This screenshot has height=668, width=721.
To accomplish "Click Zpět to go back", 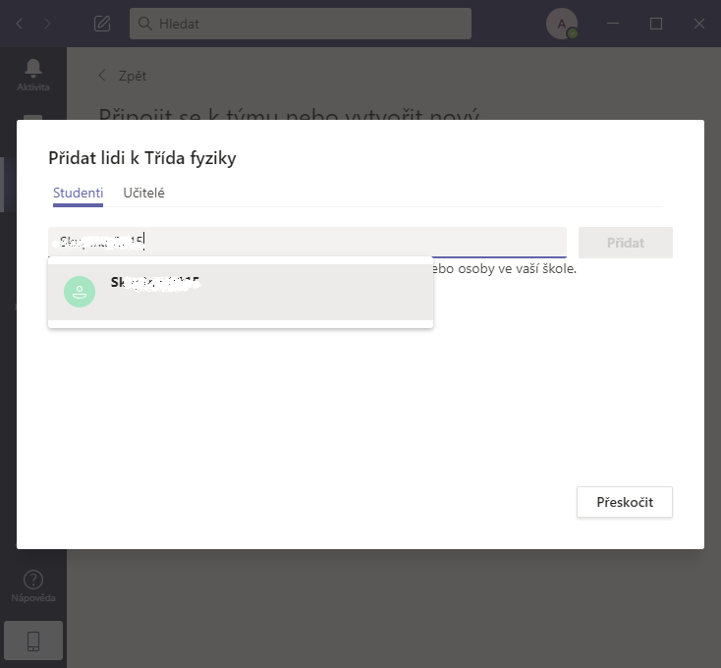I will point(123,76).
